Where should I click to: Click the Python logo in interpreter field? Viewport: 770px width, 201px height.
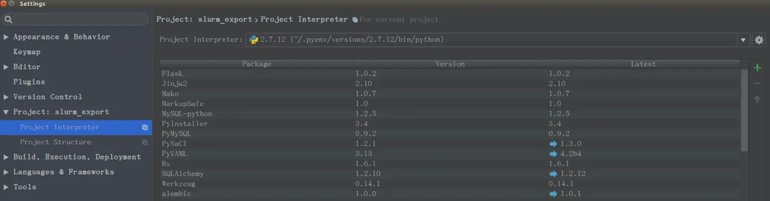tap(254, 39)
